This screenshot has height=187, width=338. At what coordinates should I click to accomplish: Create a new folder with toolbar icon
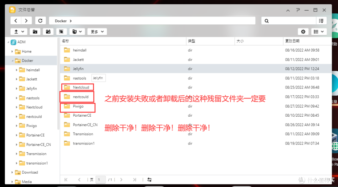tap(35, 32)
